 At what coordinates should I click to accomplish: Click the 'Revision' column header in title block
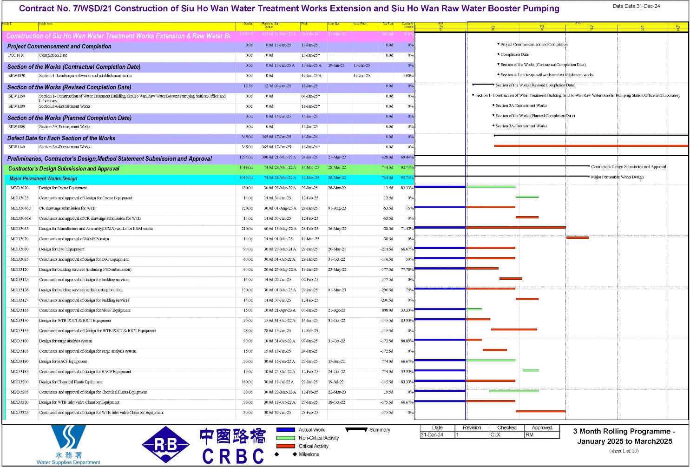(472, 428)
